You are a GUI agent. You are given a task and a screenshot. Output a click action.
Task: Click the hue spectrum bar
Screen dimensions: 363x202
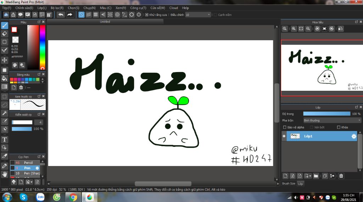click(x=43, y=47)
